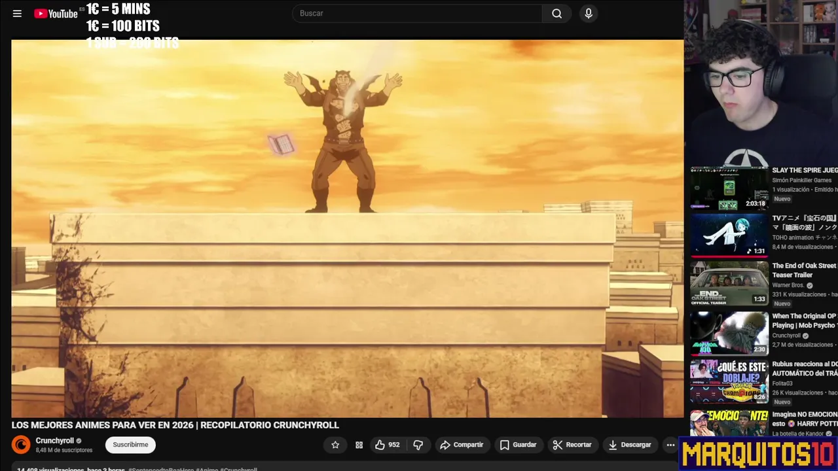Open the 'Warner Bros.' channel name

pos(788,285)
